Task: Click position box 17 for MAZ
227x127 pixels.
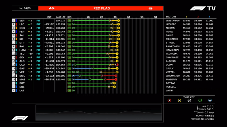Action: tap(14, 80)
